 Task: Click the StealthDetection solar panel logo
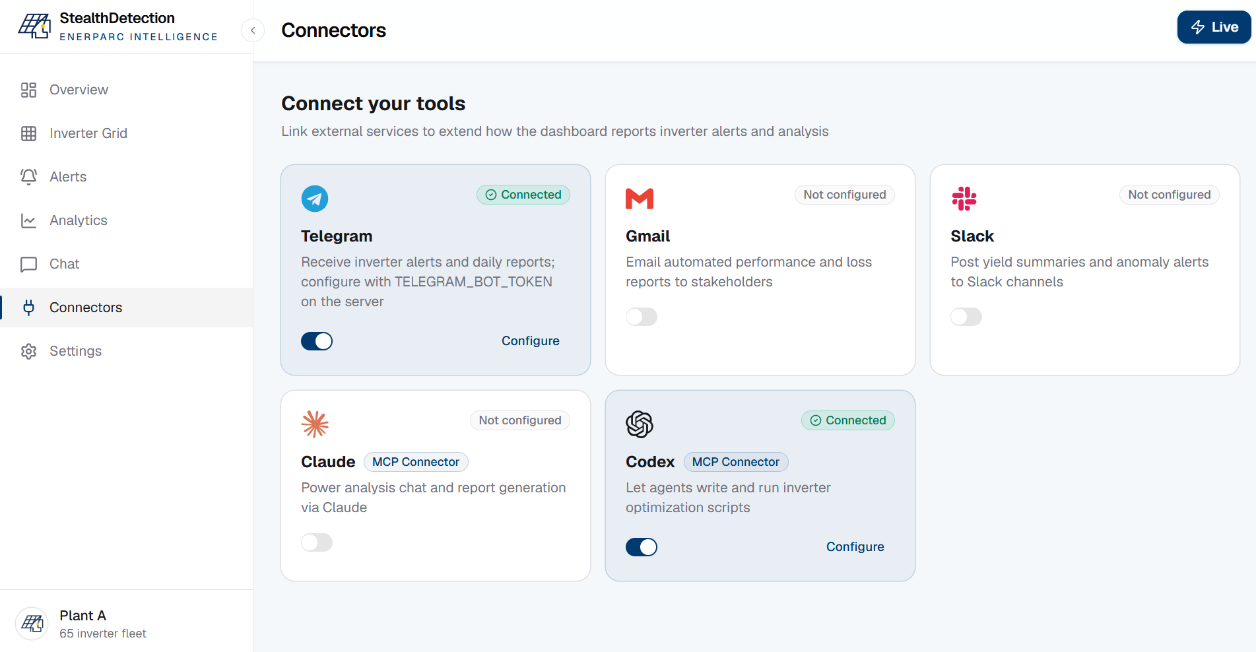(x=34, y=26)
